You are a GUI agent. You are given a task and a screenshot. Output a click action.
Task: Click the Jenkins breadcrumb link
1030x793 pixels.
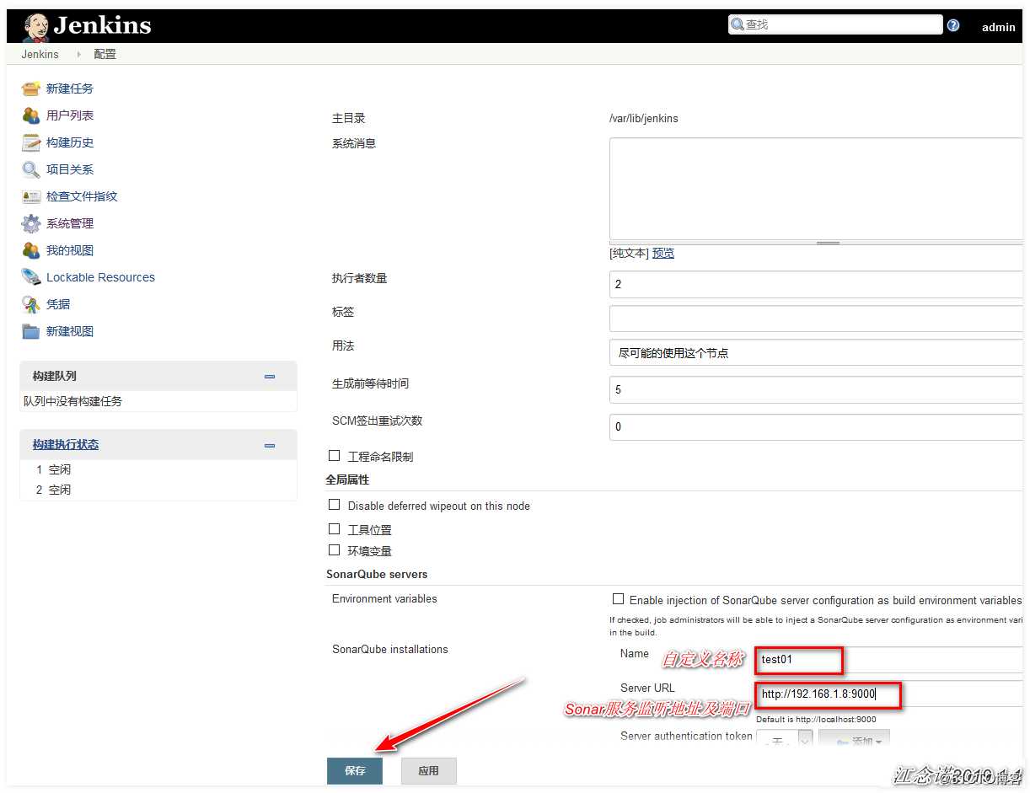[x=40, y=54]
